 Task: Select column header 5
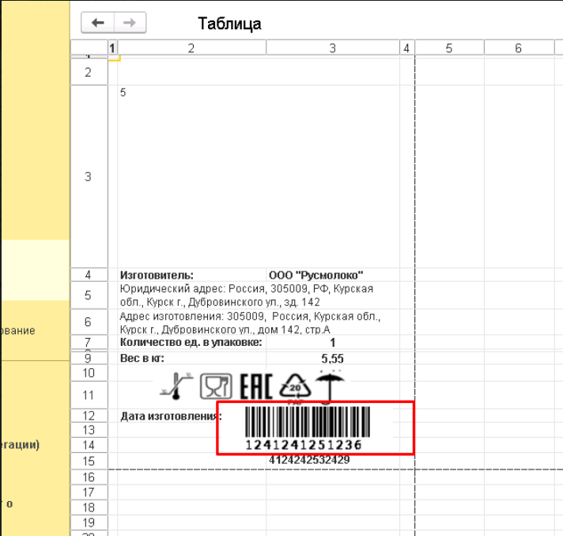point(449,48)
